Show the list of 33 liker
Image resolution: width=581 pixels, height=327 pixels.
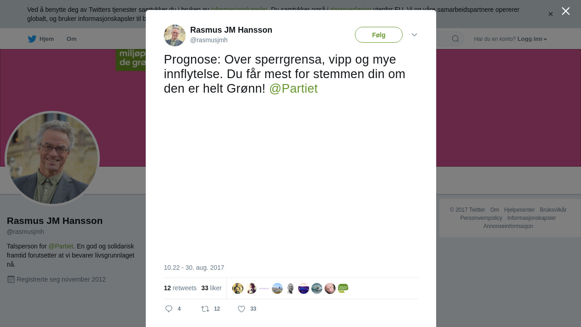click(x=212, y=288)
